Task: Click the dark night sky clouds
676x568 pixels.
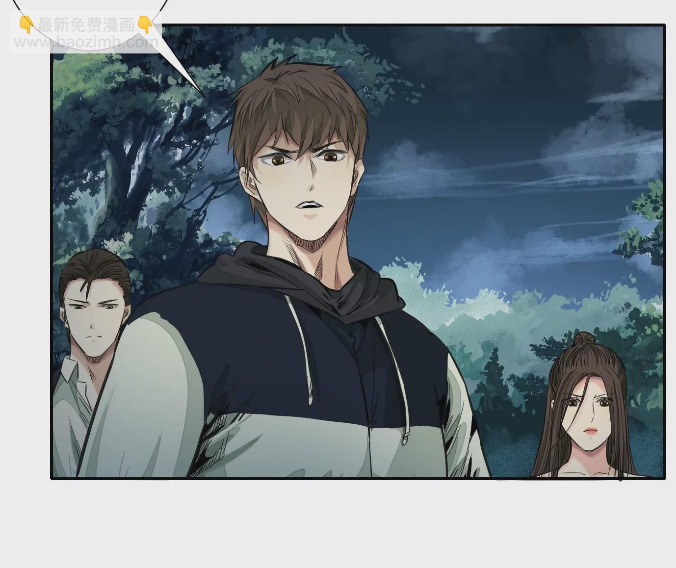Action: coord(491,98)
